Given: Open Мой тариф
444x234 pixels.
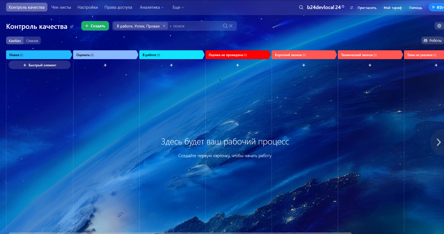Looking at the screenshot, I should [393, 8].
